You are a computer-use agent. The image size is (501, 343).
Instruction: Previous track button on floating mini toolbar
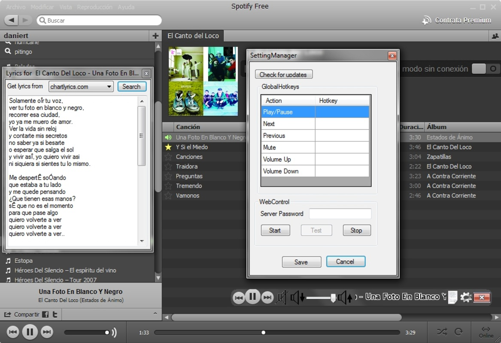click(x=238, y=298)
